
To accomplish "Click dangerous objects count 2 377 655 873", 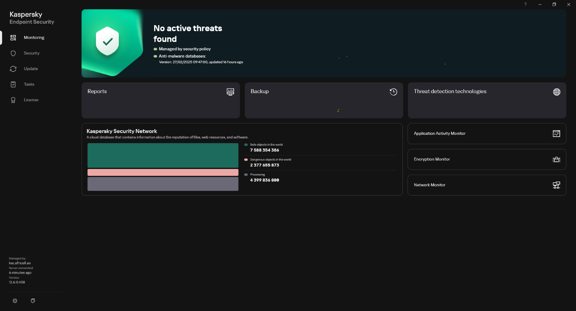I will point(265,165).
